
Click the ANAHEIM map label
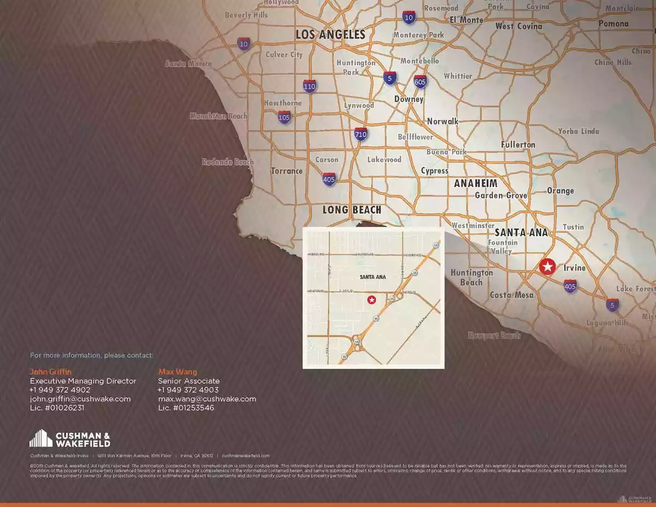(475, 183)
